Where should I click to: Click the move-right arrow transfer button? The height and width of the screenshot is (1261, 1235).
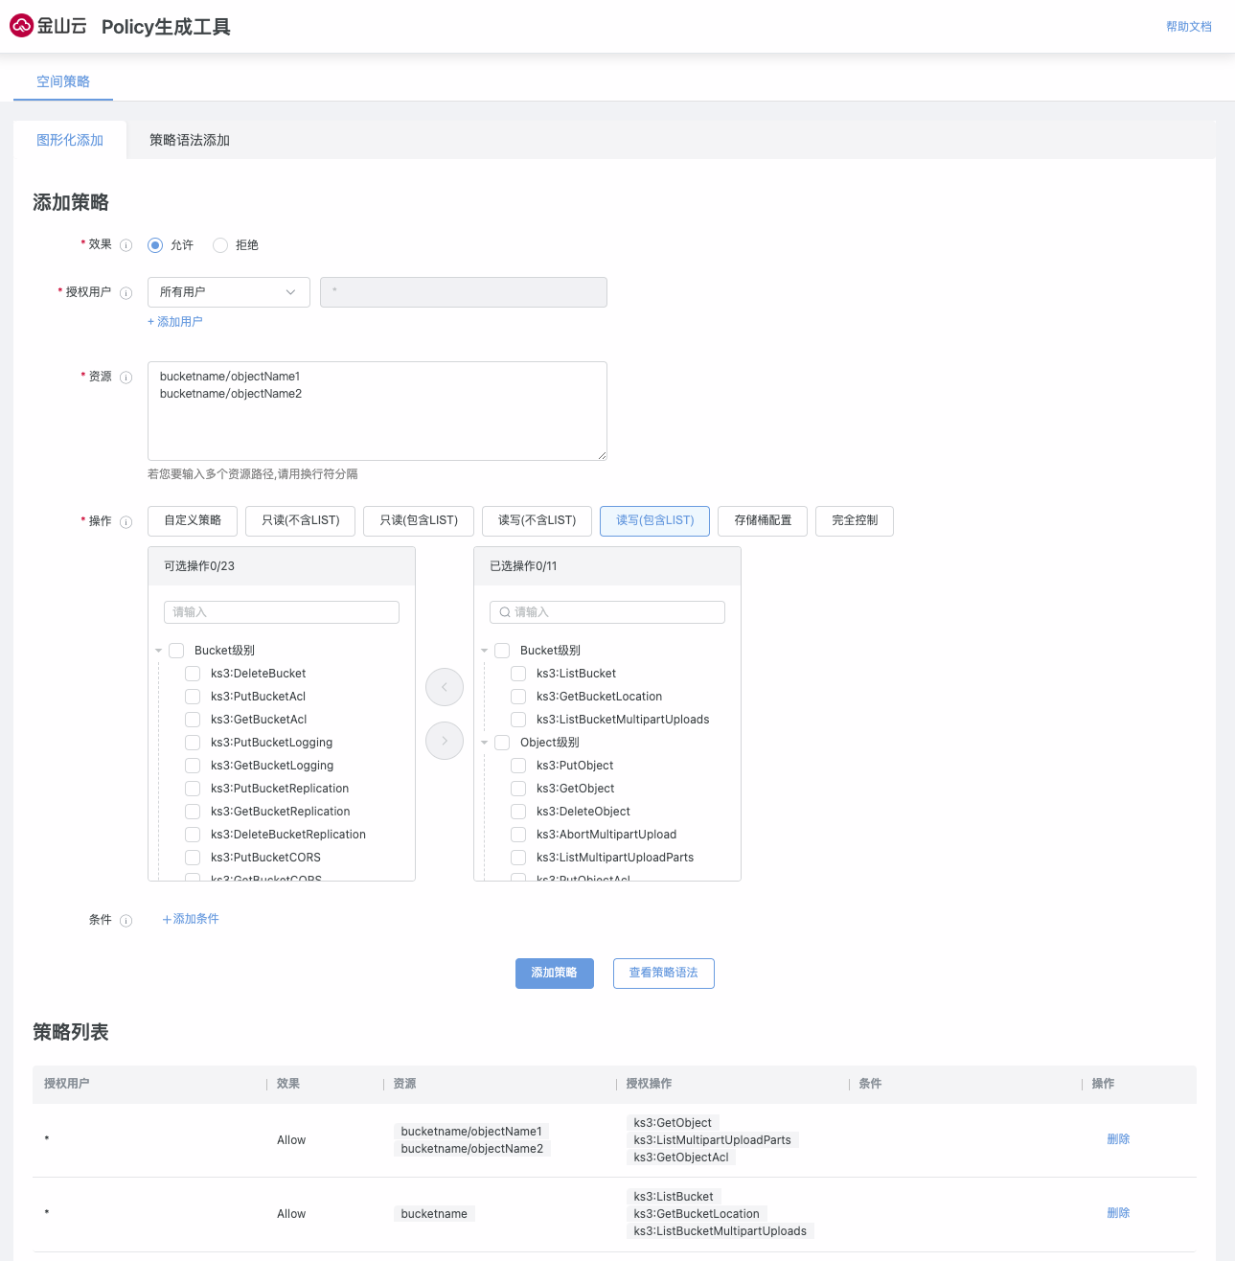click(x=445, y=741)
